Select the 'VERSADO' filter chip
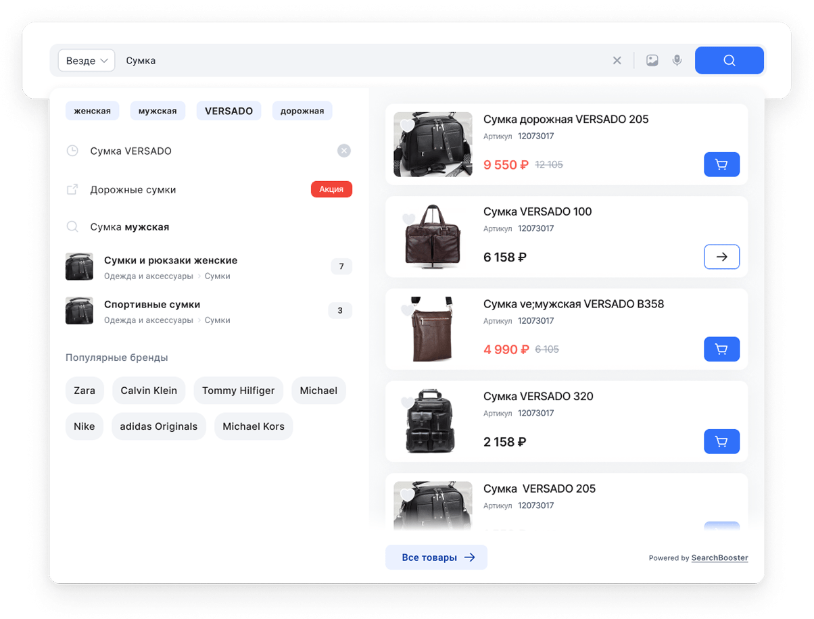This screenshot has width=814, height=619. pyautogui.click(x=229, y=111)
